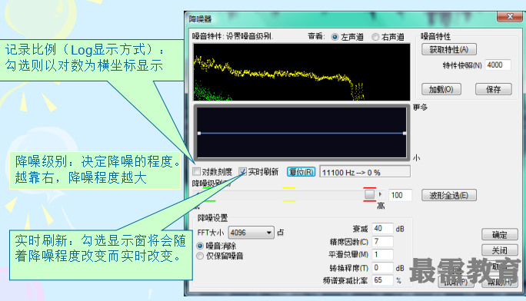Edit the noise reduction level value 100
The height and width of the screenshot is (301, 526).
(x=400, y=195)
